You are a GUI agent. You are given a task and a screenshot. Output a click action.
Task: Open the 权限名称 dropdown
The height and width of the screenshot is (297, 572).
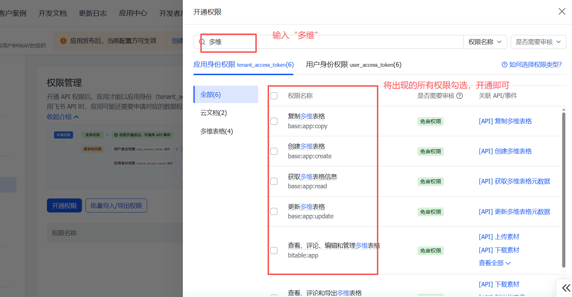pyautogui.click(x=485, y=42)
